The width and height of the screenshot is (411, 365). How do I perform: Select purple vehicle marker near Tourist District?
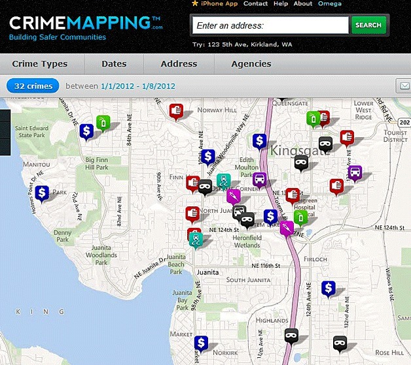(355, 173)
